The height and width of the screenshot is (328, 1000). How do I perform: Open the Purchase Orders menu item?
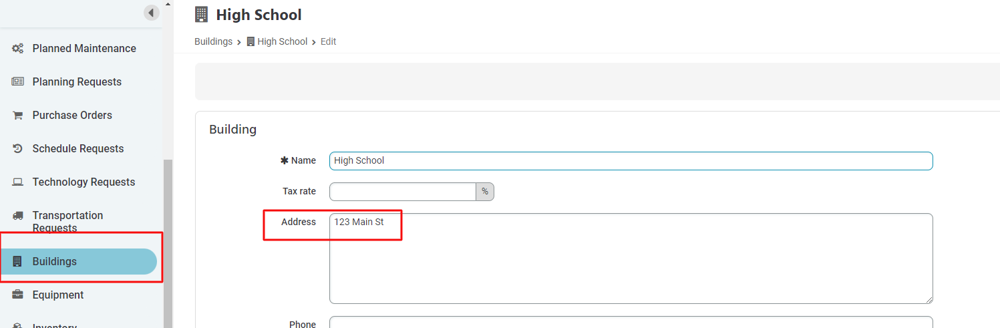coord(72,115)
